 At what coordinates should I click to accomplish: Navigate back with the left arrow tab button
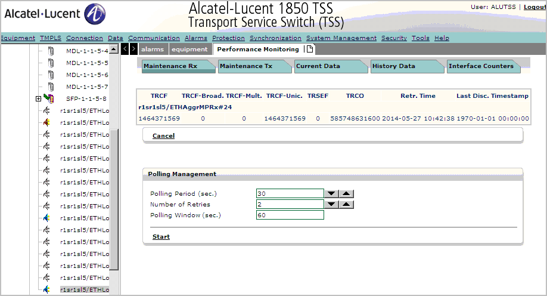[x=125, y=49]
